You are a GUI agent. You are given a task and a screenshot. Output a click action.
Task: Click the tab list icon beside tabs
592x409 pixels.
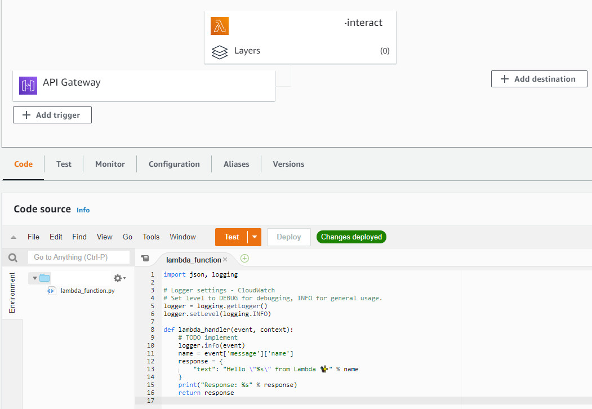click(x=145, y=259)
